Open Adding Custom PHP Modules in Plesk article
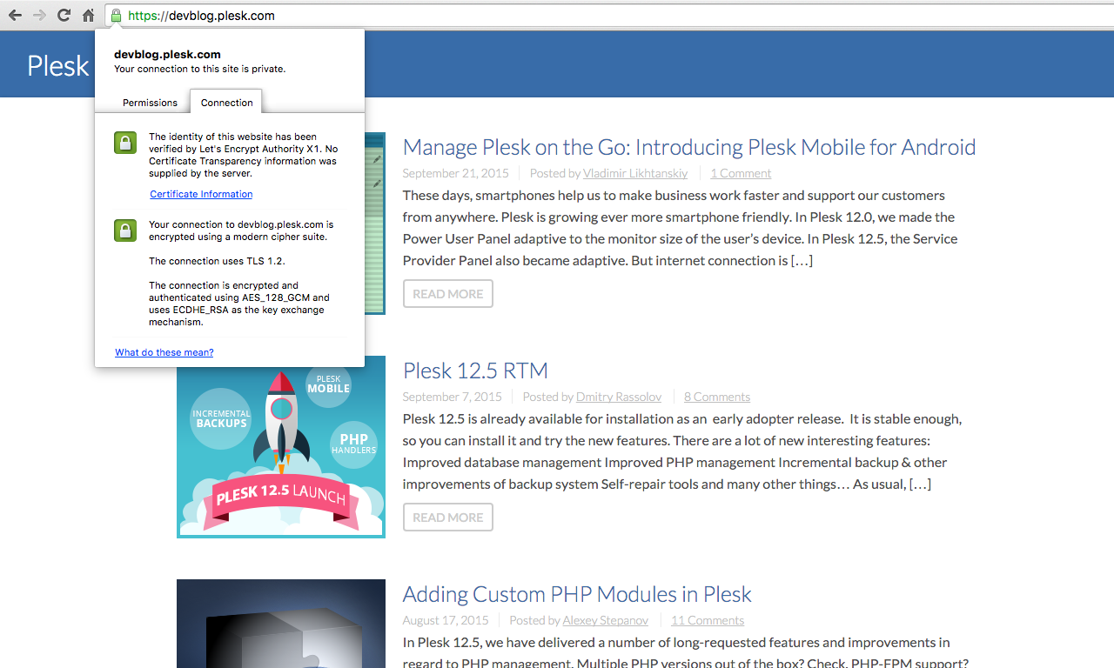1114x668 pixels. pyautogui.click(x=577, y=594)
